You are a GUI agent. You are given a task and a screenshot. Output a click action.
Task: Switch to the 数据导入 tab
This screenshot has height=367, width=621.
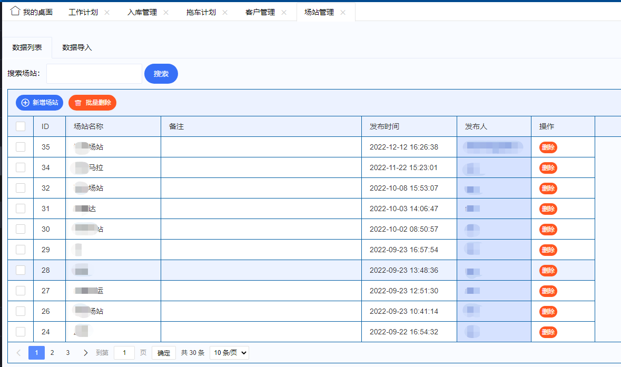pyautogui.click(x=77, y=47)
